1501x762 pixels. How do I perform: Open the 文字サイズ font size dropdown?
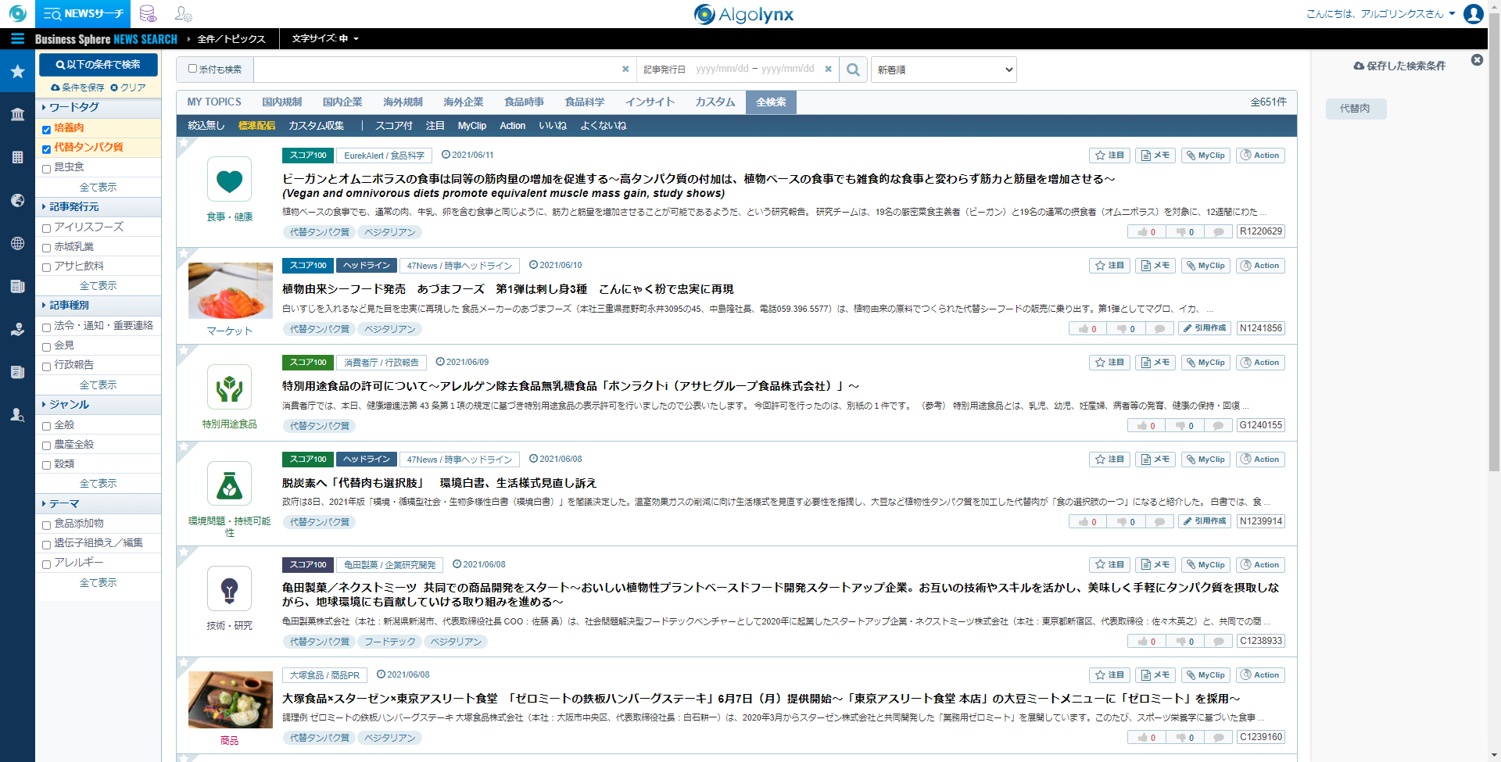(x=324, y=39)
